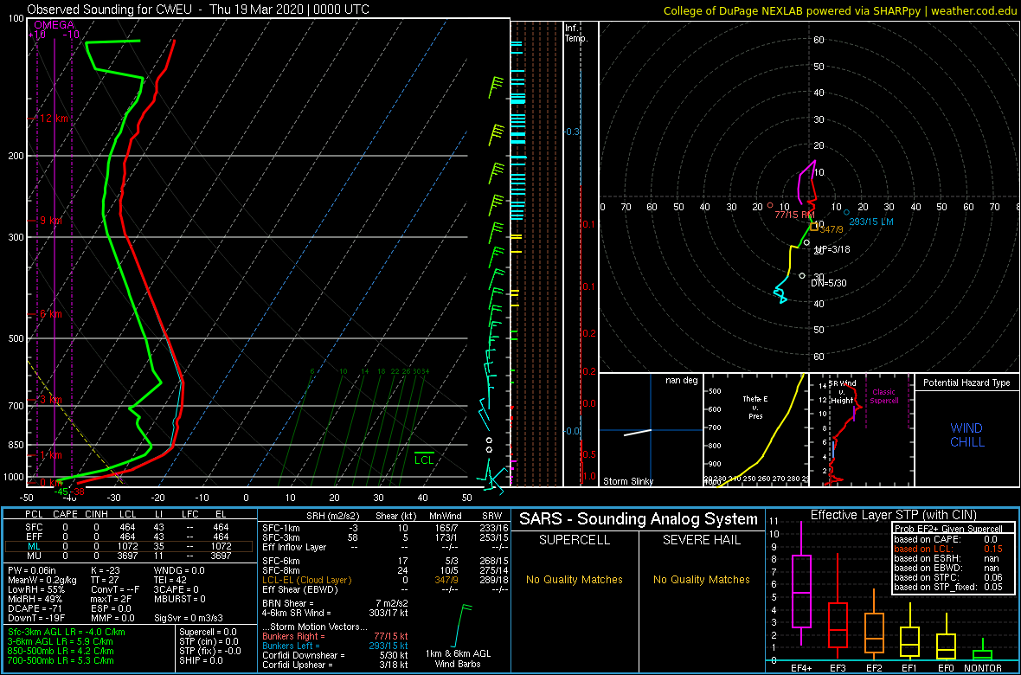Click the "LCL-EL (Cloud Layer)" row label
This screenshot has height=675, width=1021.
(x=306, y=580)
